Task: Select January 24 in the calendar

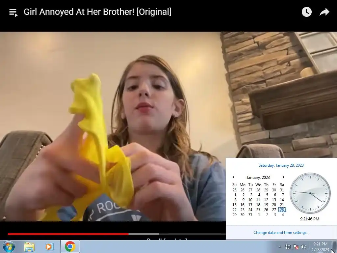Action: click(x=250, y=210)
